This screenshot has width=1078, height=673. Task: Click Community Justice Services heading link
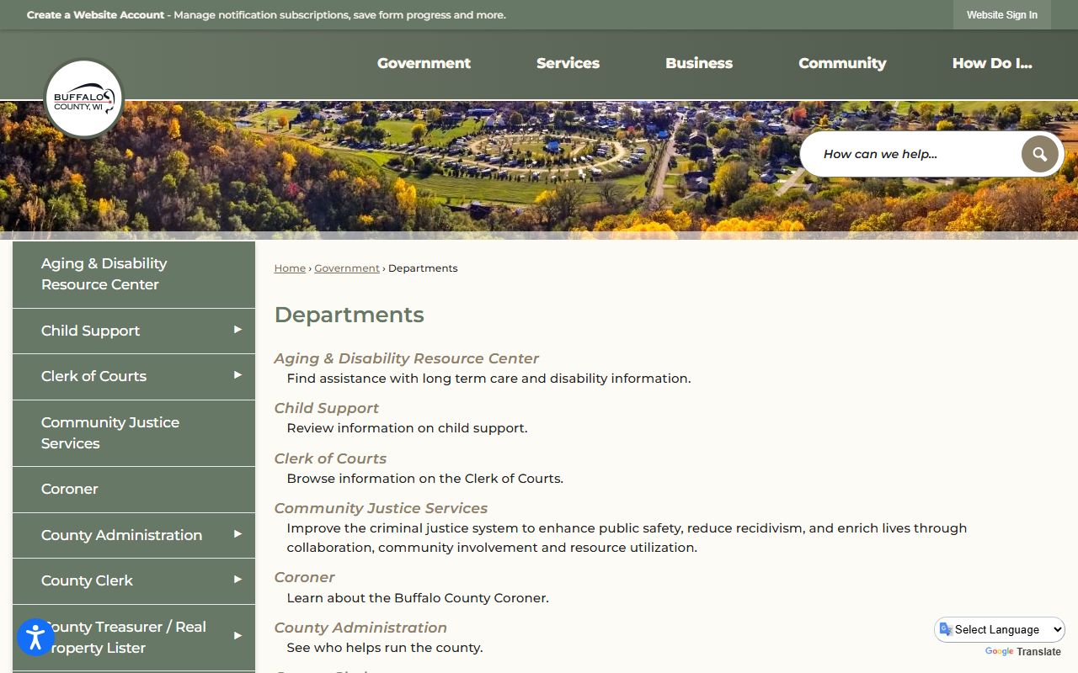click(x=381, y=508)
